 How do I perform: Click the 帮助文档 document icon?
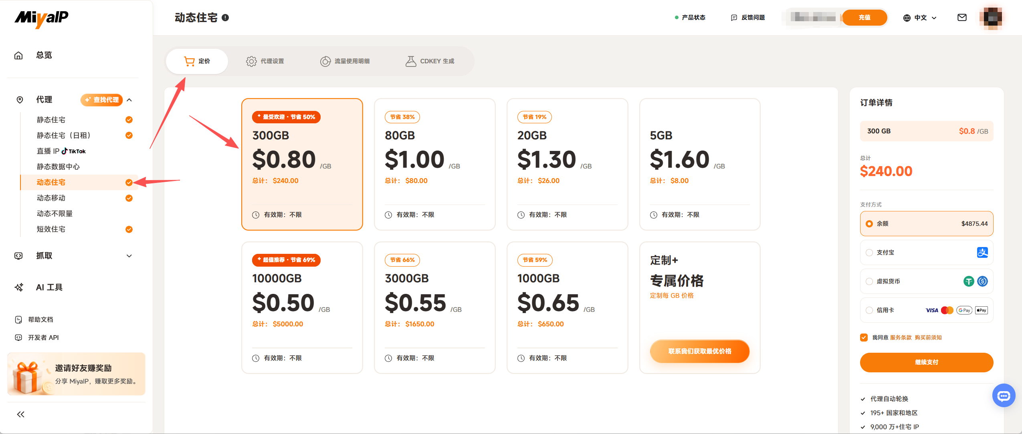18,319
